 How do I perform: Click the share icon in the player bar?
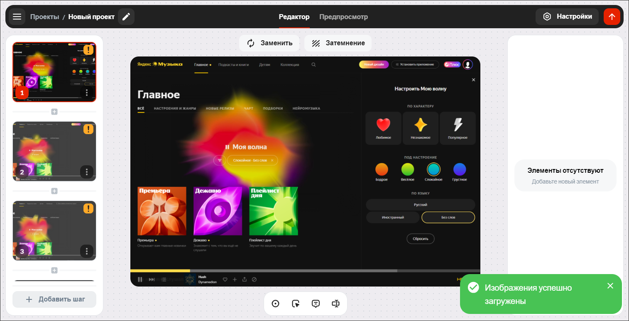pyautogui.click(x=245, y=279)
